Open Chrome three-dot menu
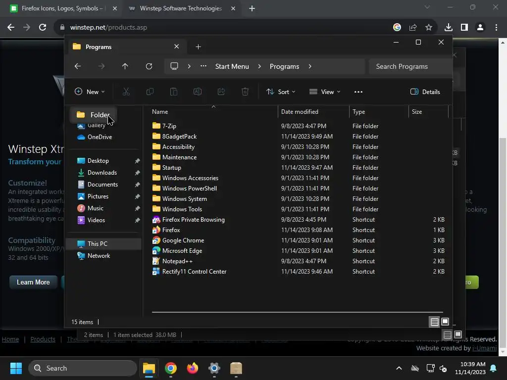This screenshot has width=507, height=380. point(496,28)
